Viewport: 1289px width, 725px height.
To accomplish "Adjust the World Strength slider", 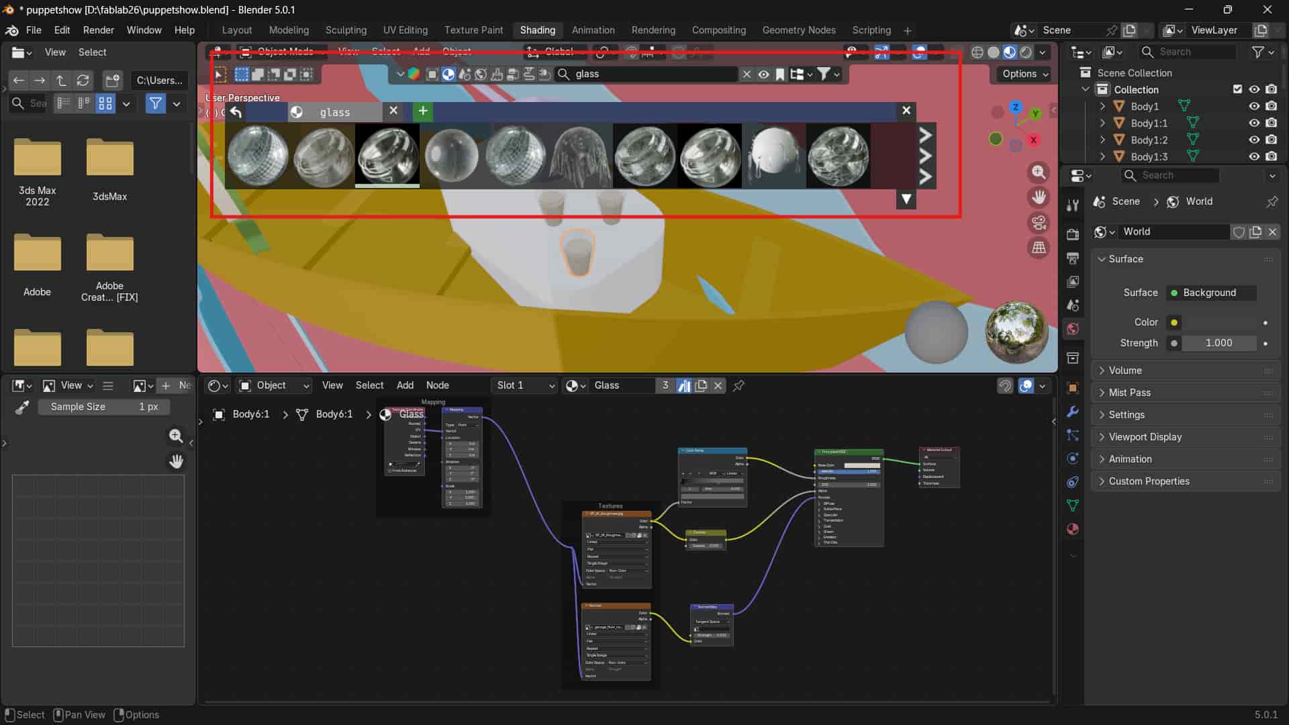I will [1219, 343].
